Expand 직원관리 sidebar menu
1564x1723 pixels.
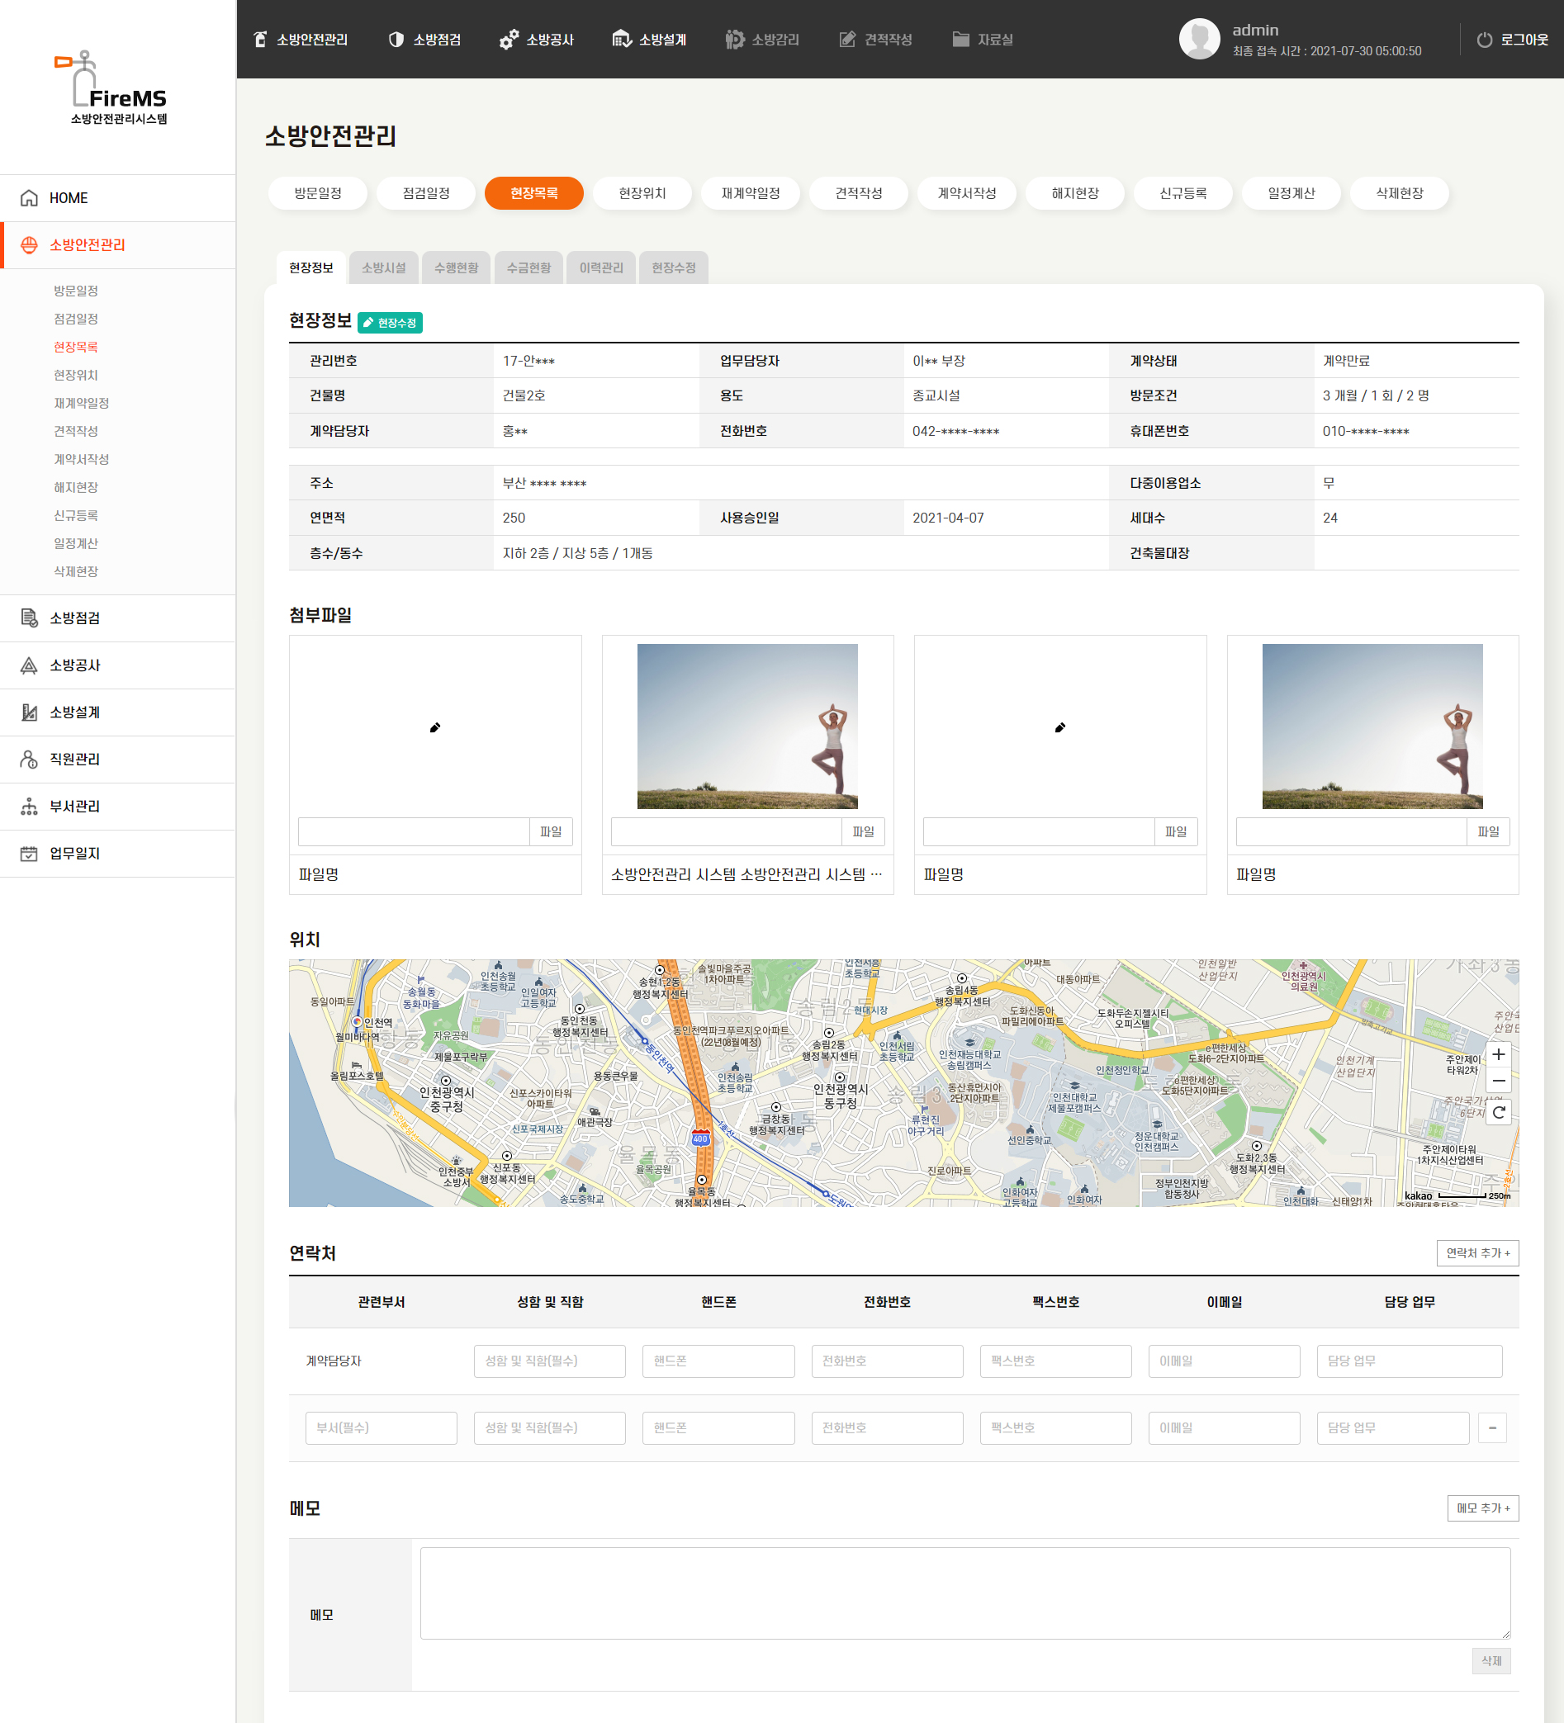(x=75, y=759)
